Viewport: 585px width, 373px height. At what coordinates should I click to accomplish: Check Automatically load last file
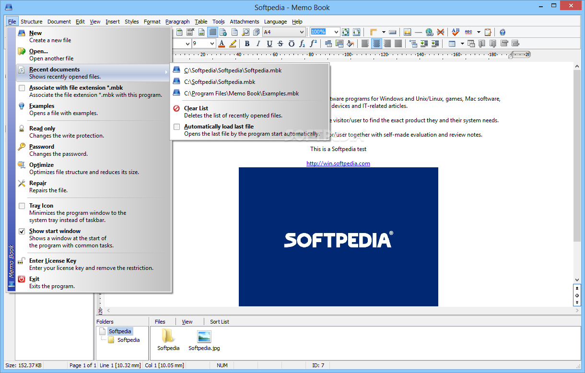(x=177, y=127)
